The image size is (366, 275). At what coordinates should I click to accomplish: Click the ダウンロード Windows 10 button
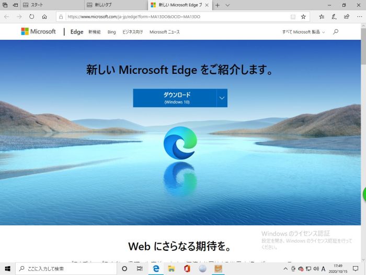click(x=175, y=98)
